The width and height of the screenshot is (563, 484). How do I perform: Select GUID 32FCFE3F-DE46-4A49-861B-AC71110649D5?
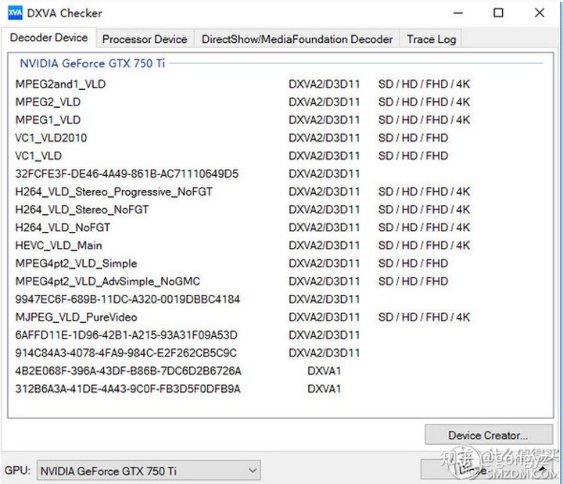(127, 174)
